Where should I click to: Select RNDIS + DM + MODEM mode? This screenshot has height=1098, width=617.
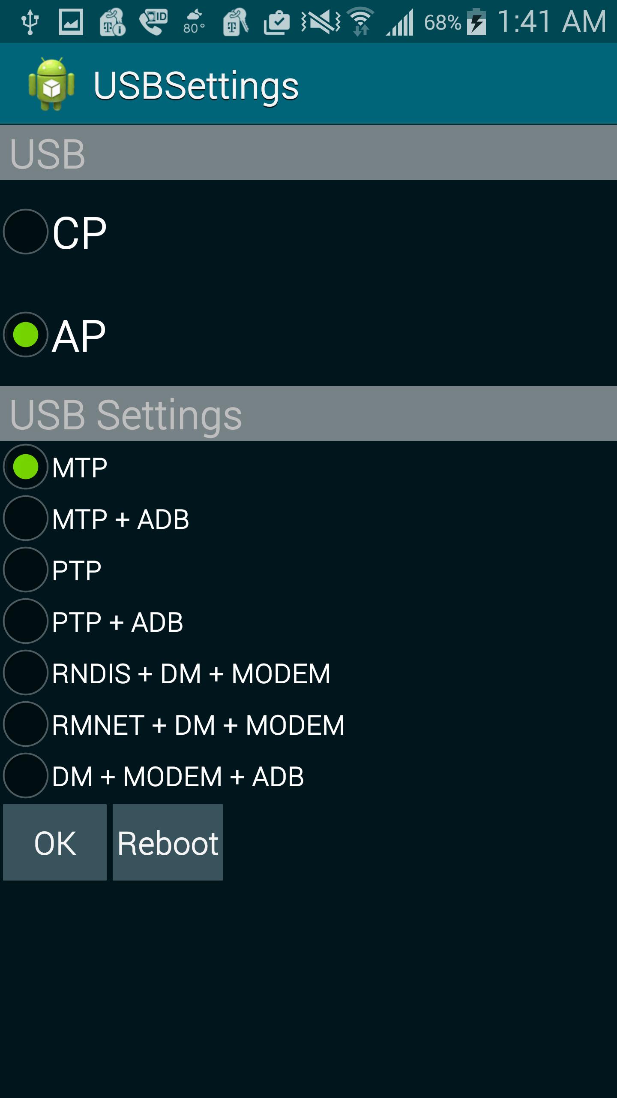tap(167, 673)
